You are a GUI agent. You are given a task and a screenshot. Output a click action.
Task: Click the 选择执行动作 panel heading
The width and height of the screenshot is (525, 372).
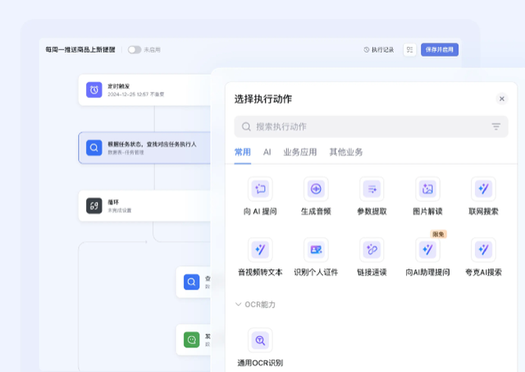(262, 99)
